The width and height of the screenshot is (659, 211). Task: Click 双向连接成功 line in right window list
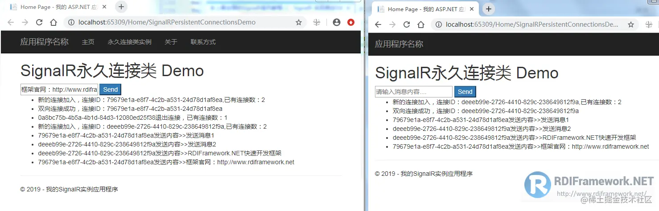[486, 111]
